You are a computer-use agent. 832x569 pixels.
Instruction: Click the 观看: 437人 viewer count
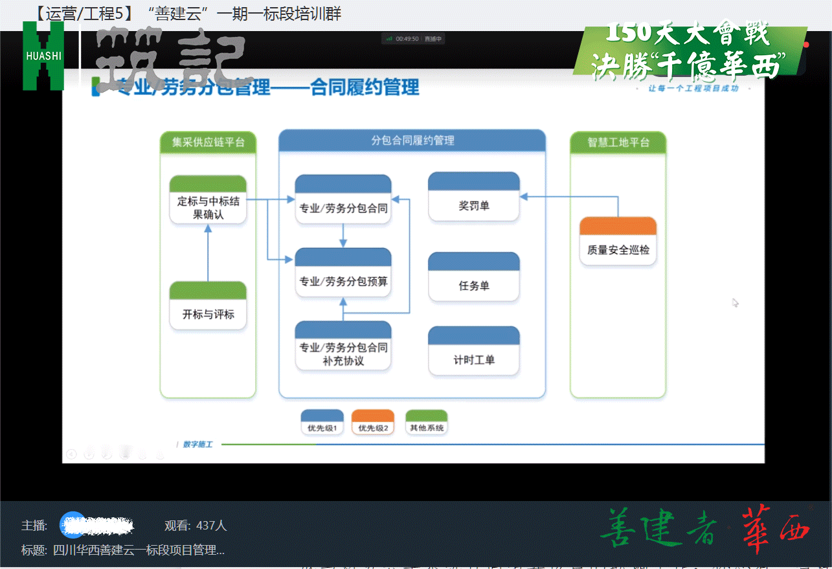tap(196, 526)
